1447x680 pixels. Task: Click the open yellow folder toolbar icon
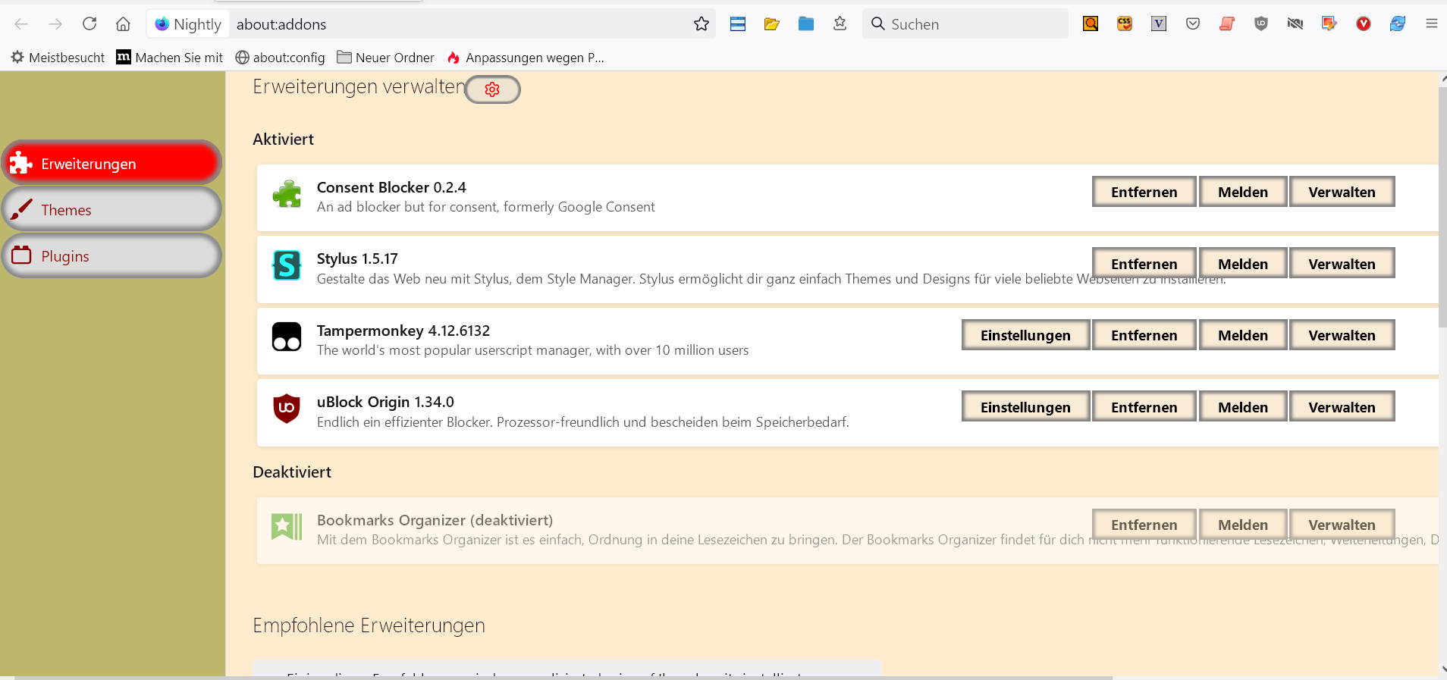pos(772,24)
